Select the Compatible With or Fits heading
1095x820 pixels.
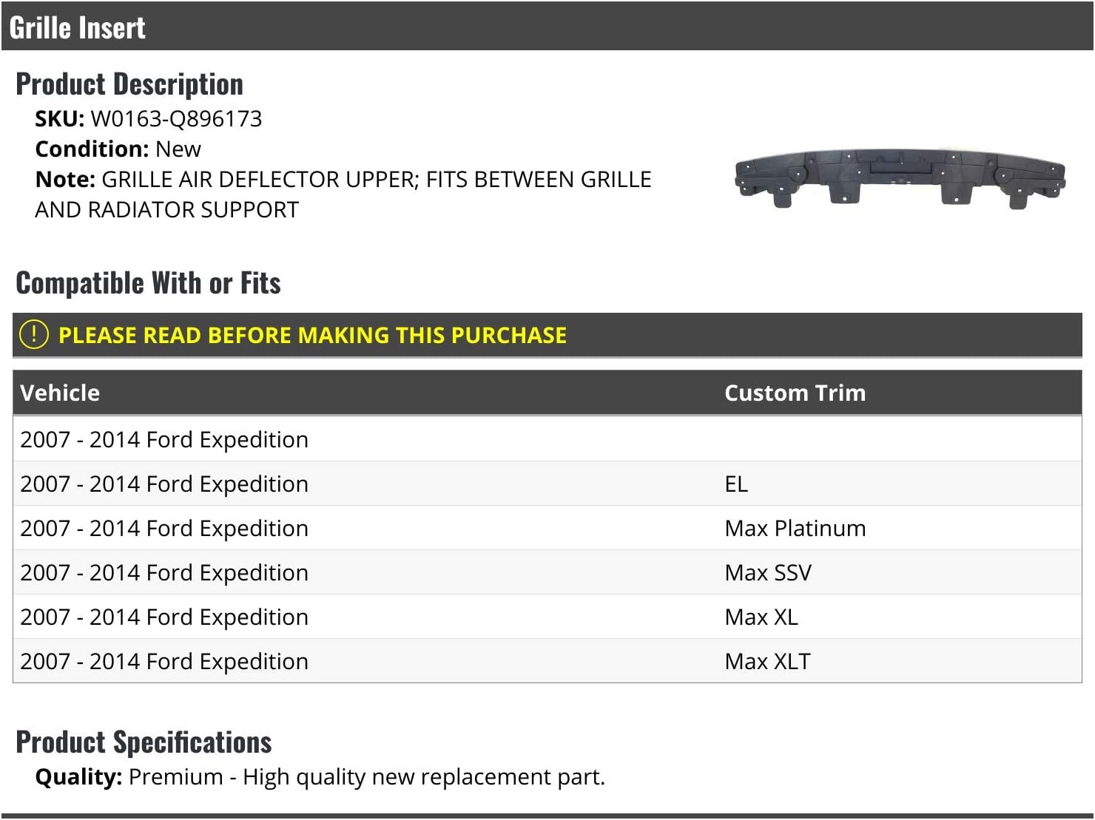148,283
